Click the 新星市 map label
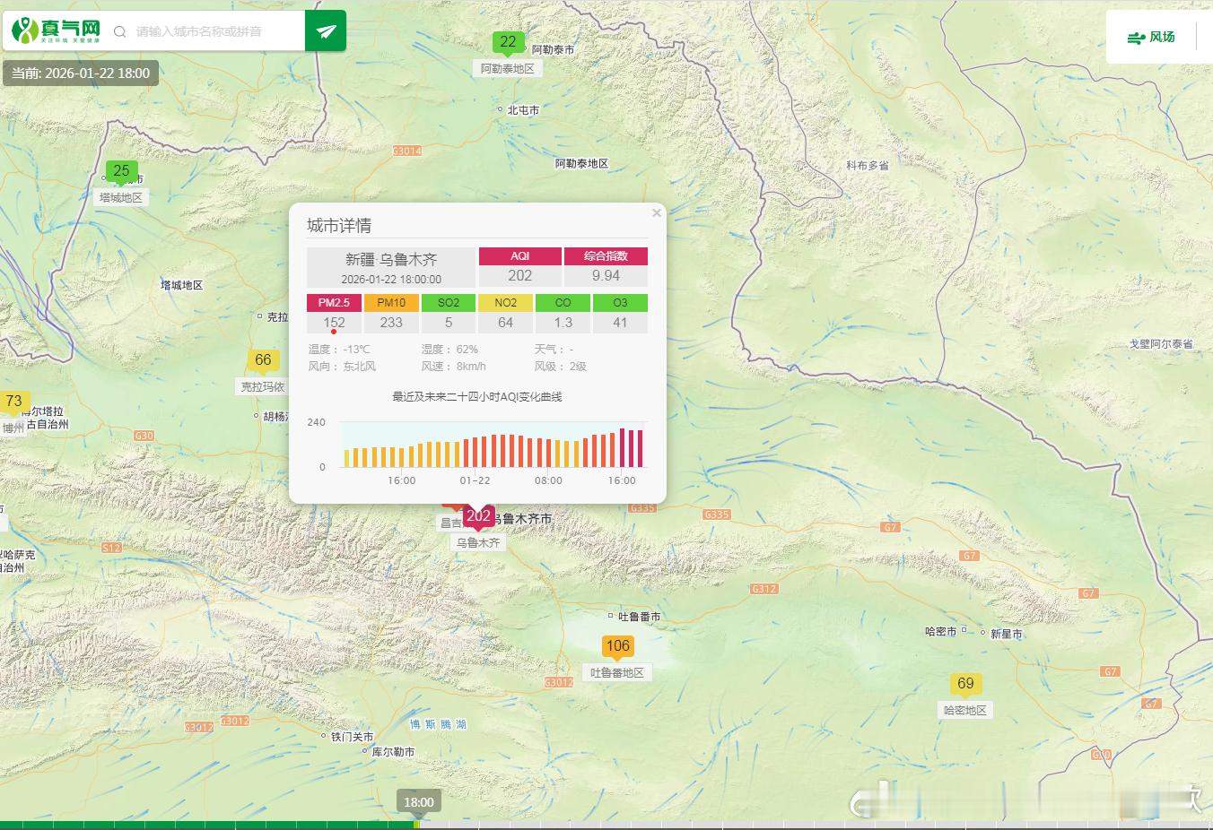 click(1007, 634)
